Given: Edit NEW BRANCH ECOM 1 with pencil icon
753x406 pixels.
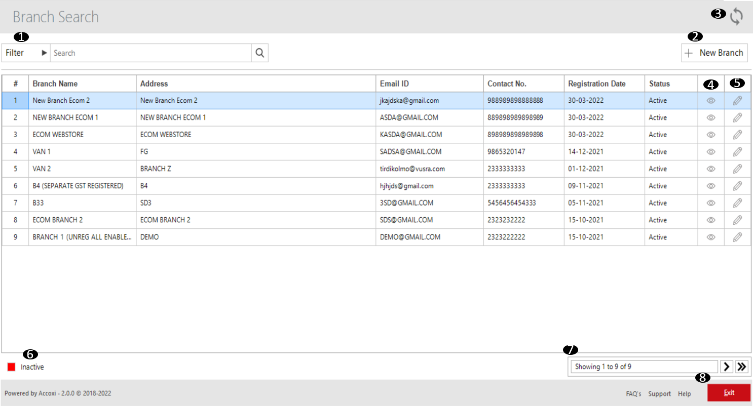Looking at the screenshot, I should tap(737, 117).
